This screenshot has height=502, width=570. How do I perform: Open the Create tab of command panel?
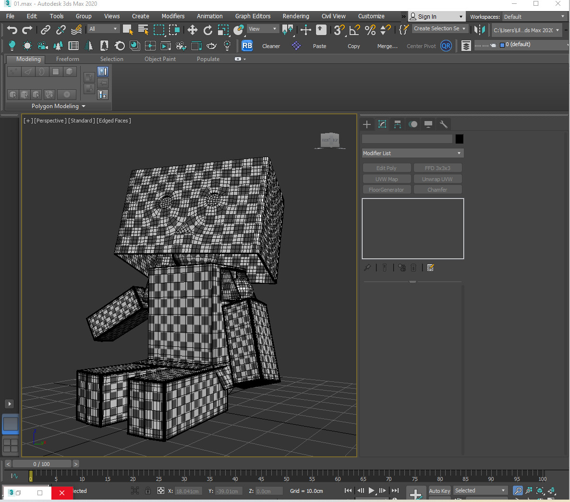(x=367, y=124)
